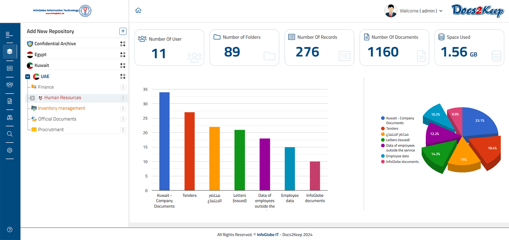Uncheck the UAE repository checkbox
Screen dimensions: 509x240
(28, 77)
